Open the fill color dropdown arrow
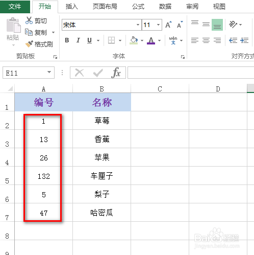 (x=142, y=40)
